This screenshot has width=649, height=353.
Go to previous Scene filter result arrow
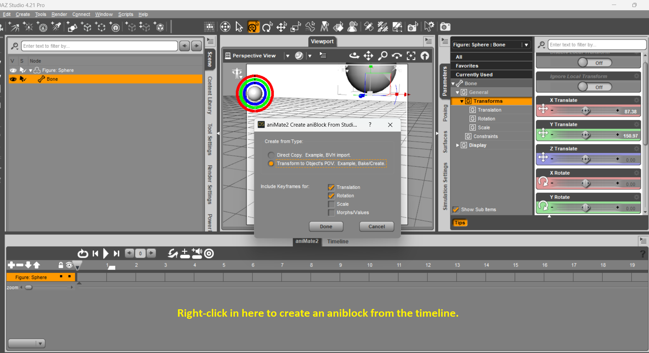click(185, 46)
